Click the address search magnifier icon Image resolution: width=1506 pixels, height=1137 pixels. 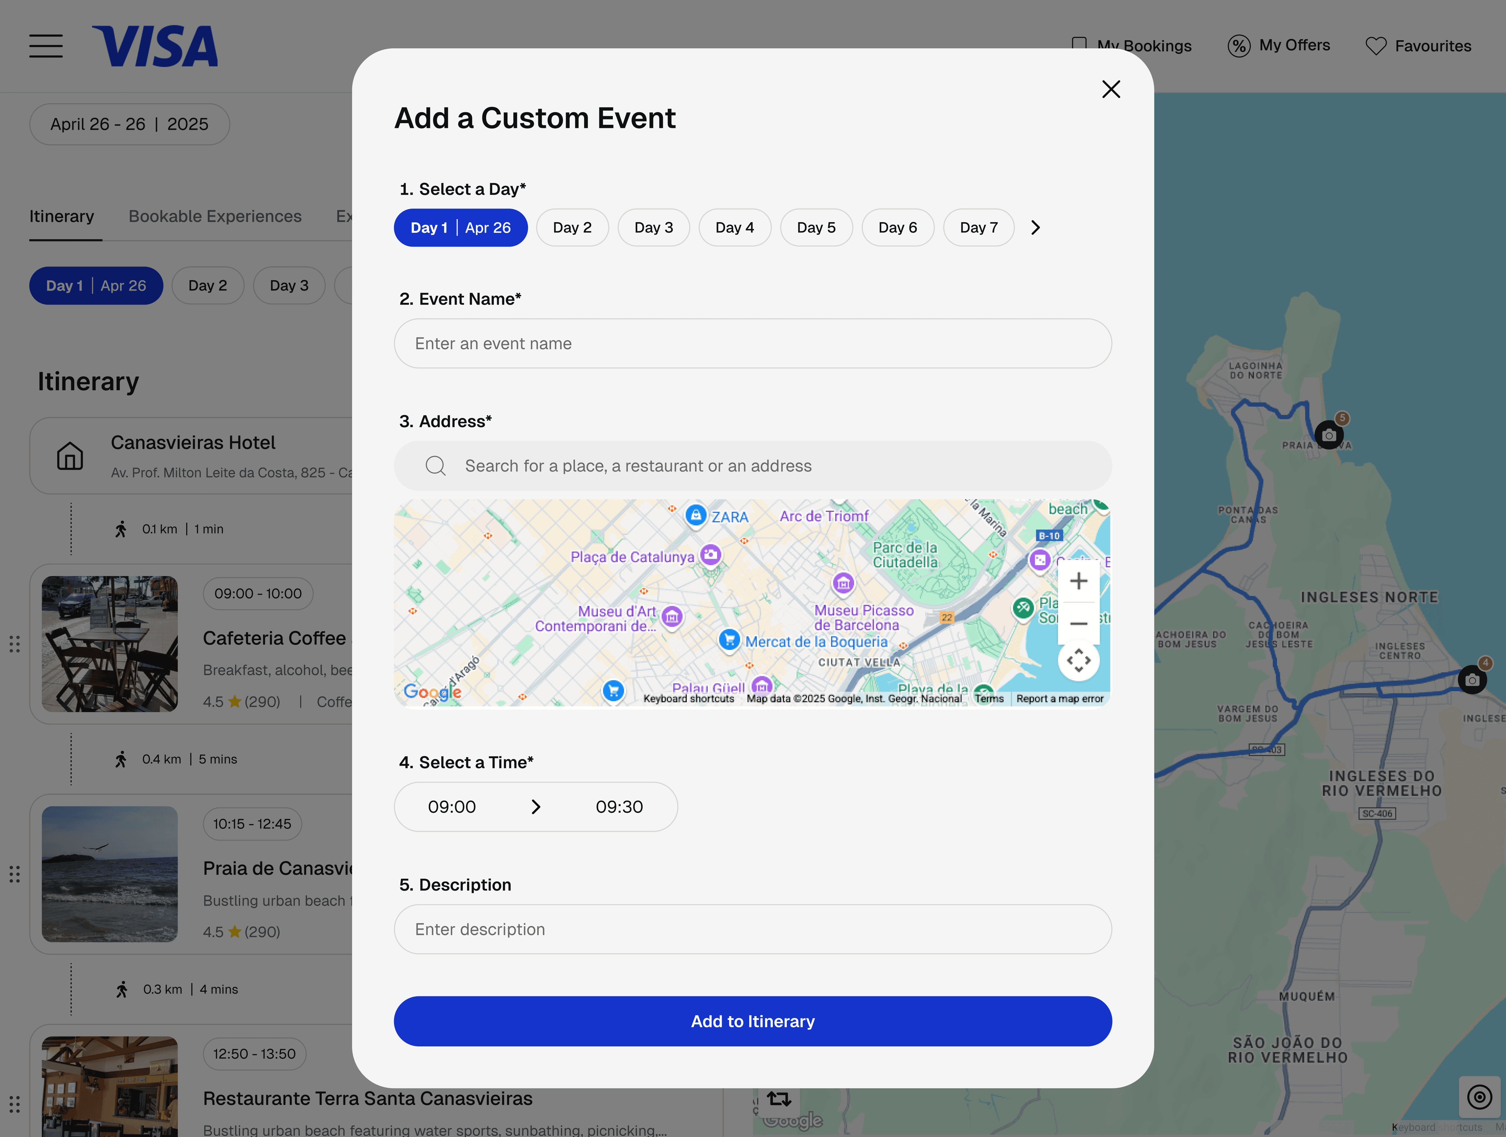click(435, 466)
